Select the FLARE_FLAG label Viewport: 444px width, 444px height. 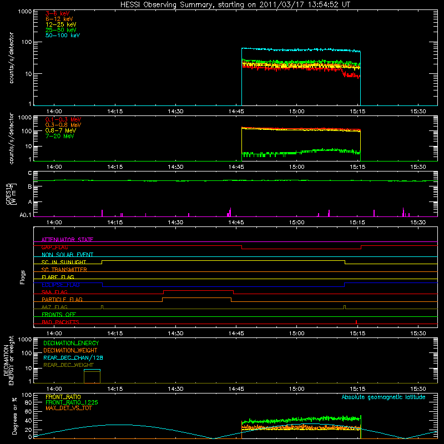[x=58, y=277]
